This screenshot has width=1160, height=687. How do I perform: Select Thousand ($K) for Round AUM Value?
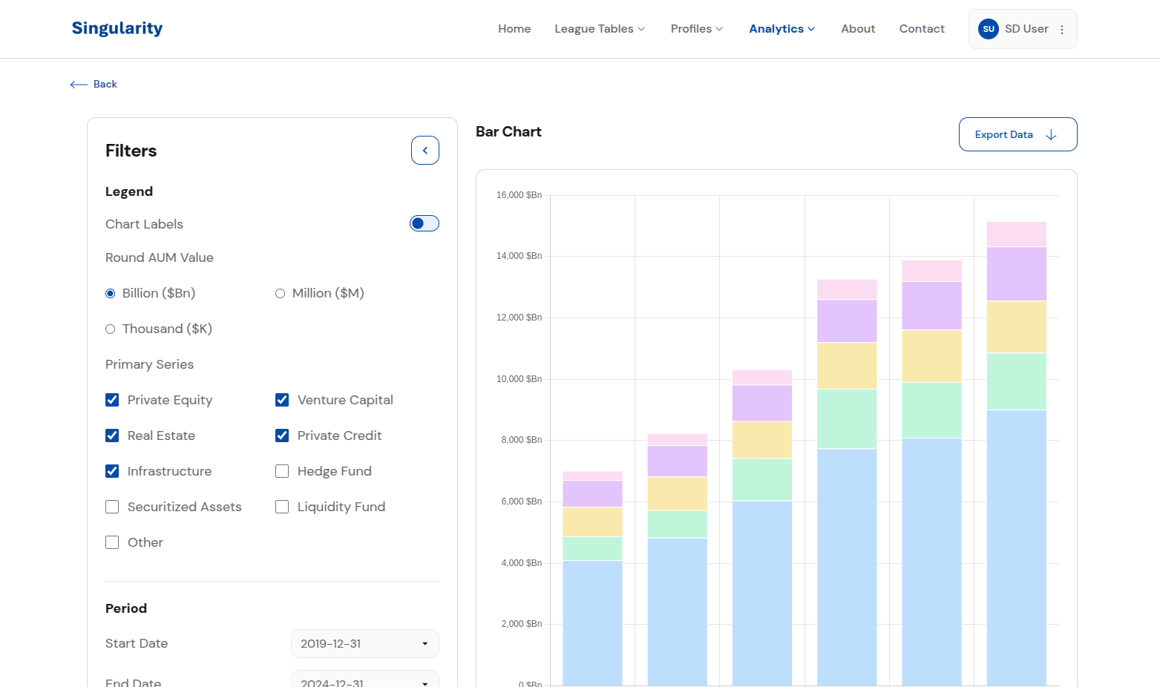[110, 329]
